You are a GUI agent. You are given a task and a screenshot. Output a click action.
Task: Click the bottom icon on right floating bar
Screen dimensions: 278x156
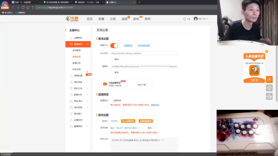[x=269, y=96]
